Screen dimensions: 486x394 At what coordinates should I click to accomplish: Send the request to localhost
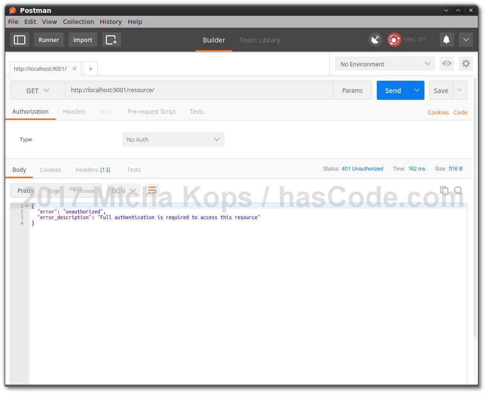point(393,90)
